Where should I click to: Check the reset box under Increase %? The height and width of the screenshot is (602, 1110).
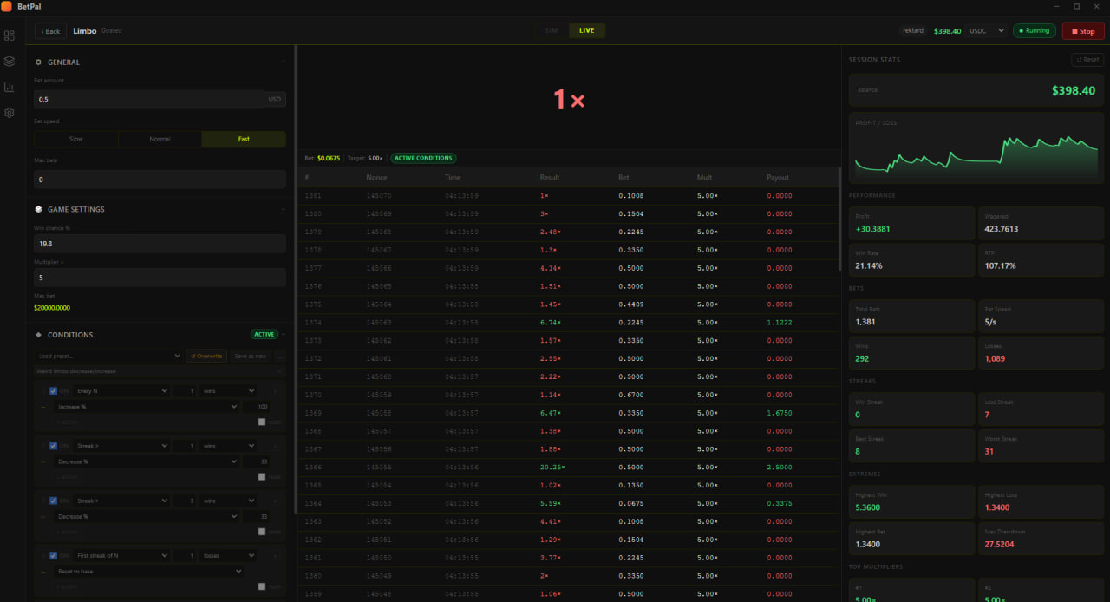click(262, 420)
